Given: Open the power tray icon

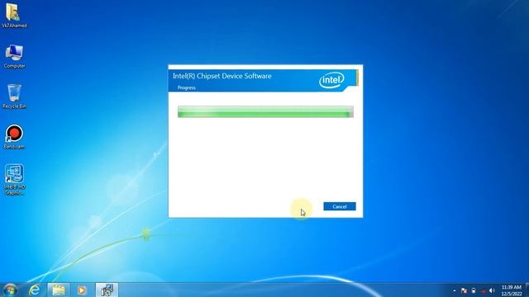Looking at the screenshot, I should pyautogui.click(x=474, y=290).
